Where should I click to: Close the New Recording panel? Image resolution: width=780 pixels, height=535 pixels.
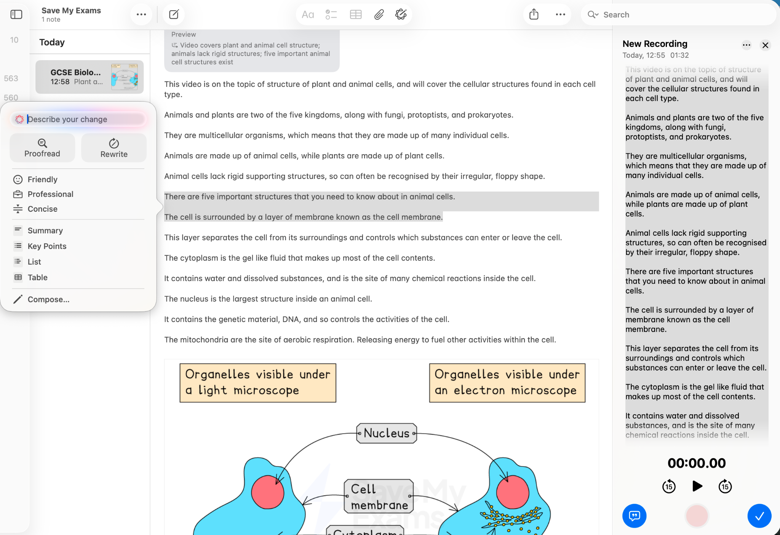click(x=765, y=45)
